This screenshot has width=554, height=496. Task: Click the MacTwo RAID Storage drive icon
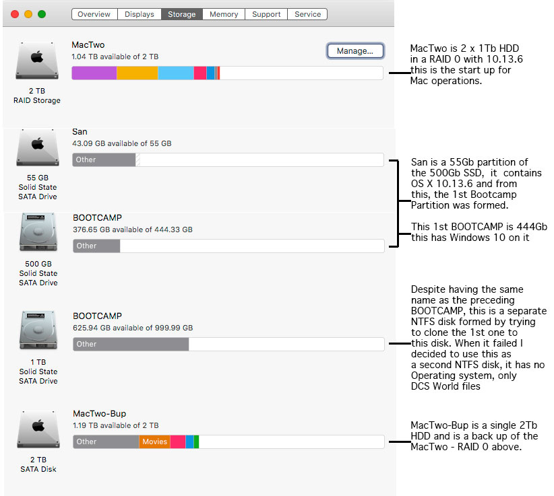pos(37,61)
